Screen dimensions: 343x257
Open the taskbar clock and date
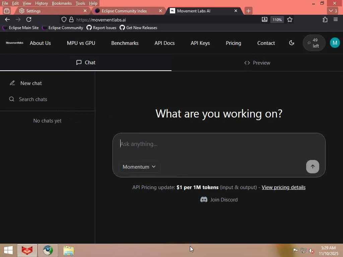pyautogui.click(x=329, y=250)
